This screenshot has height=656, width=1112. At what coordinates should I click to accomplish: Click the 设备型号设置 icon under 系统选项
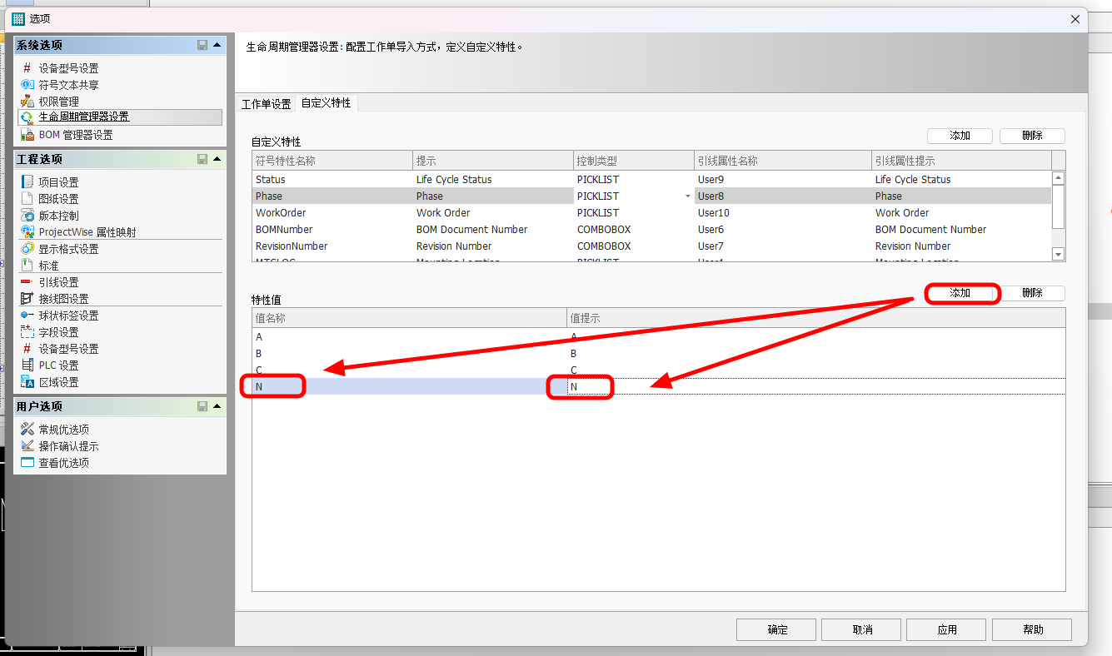point(27,68)
